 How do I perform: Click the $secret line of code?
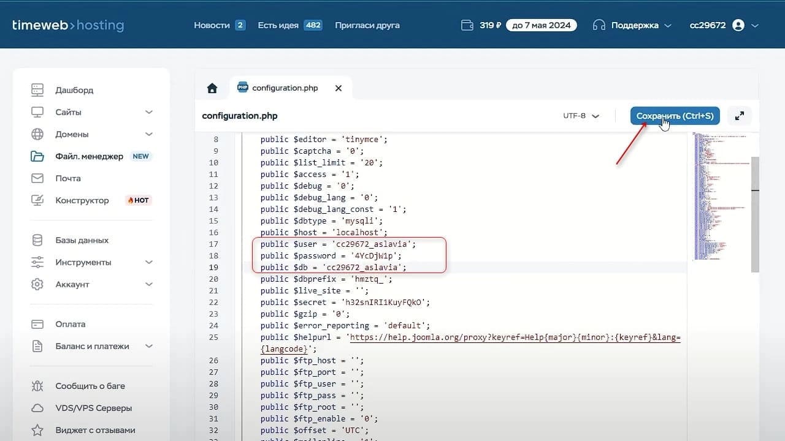click(x=345, y=302)
